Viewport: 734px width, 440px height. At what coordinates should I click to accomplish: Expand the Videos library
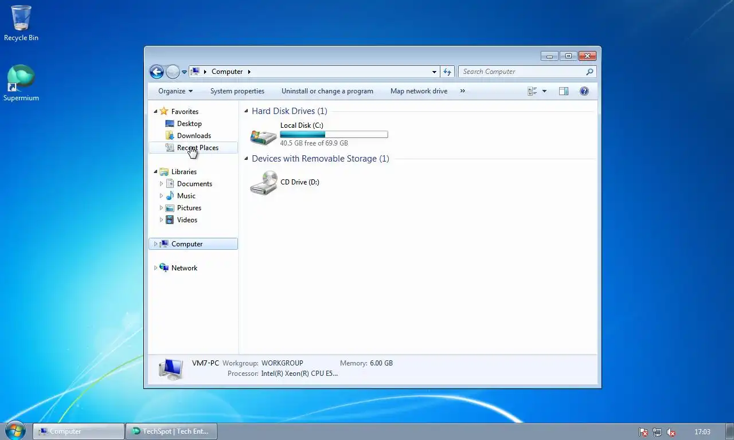161,220
